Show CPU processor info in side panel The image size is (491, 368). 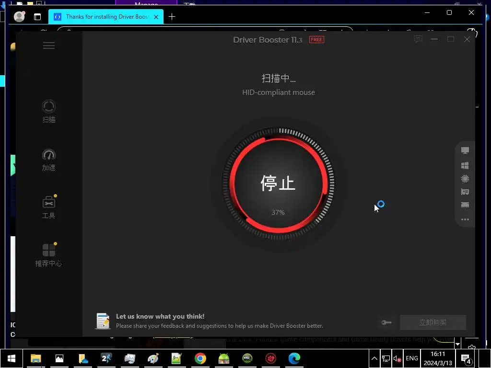click(465, 179)
